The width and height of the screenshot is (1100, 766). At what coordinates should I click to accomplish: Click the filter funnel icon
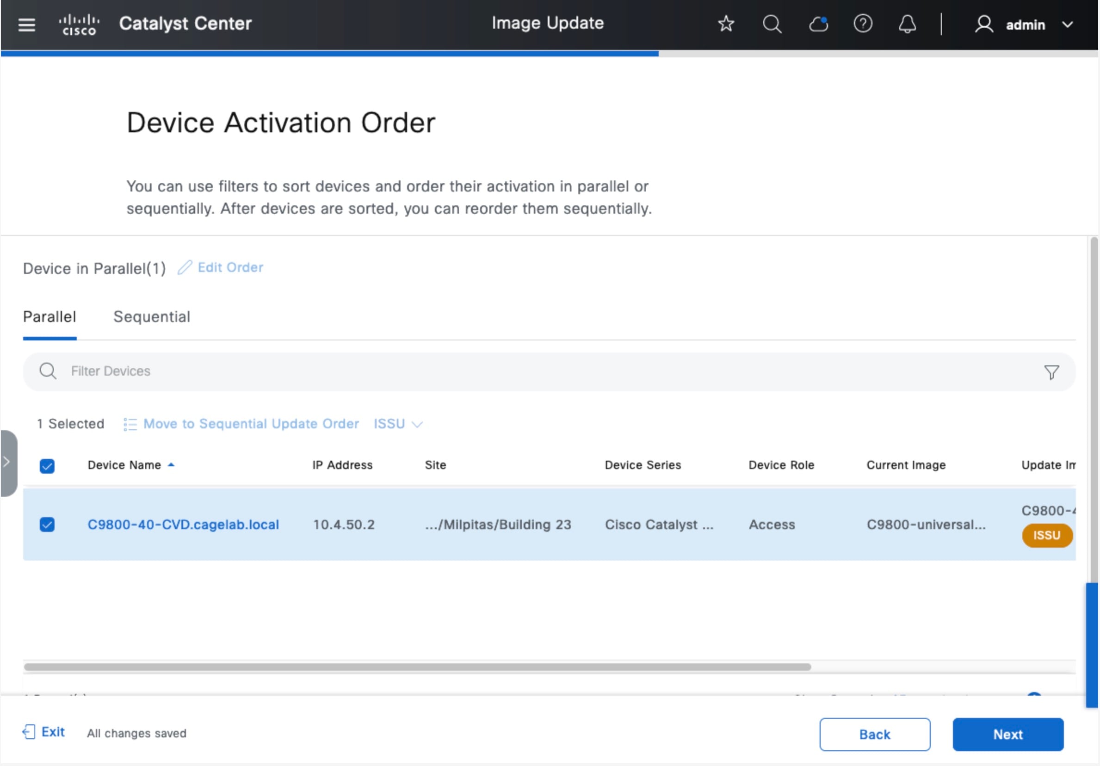(x=1051, y=372)
